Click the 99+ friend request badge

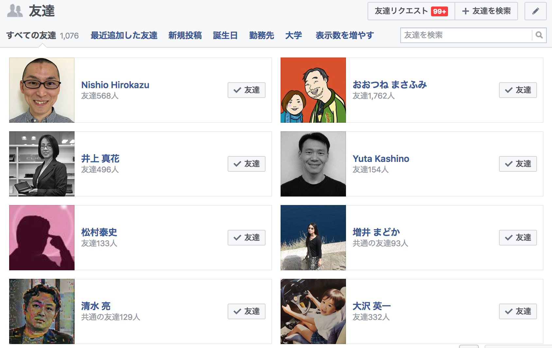(x=440, y=11)
